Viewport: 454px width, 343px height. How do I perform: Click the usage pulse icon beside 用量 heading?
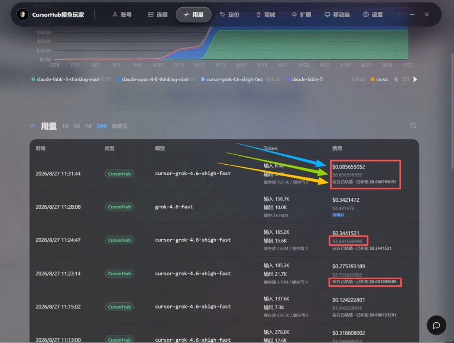pyautogui.click(x=33, y=126)
